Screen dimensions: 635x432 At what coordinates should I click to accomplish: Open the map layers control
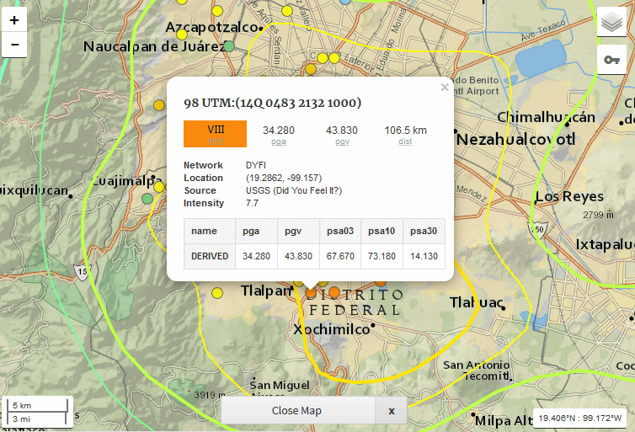[x=611, y=23]
